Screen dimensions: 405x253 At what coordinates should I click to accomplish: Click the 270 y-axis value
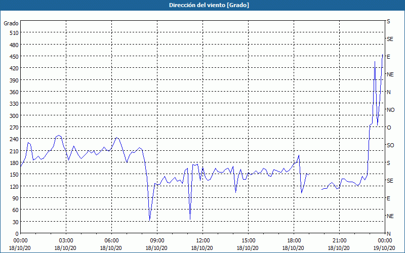pyautogui.click(x=14, y=128)
